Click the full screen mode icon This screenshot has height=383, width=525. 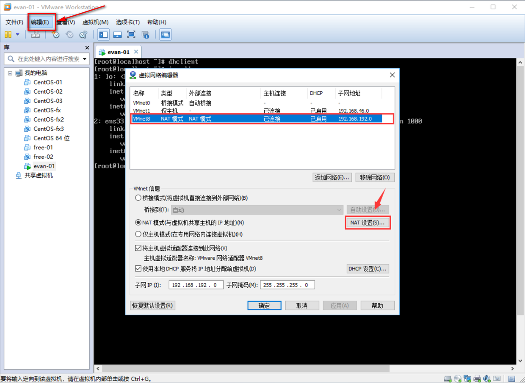coord(131,35)
